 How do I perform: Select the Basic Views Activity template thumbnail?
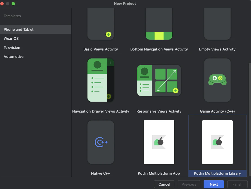pos(100,24)
